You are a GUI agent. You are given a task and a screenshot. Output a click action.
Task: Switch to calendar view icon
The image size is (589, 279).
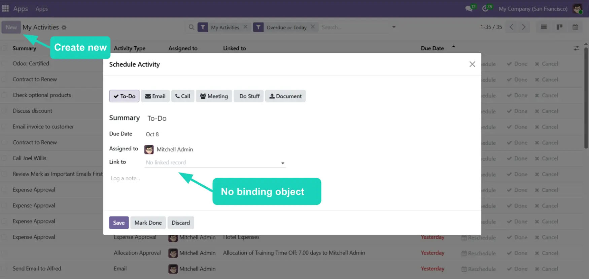[x=575, y=27]
